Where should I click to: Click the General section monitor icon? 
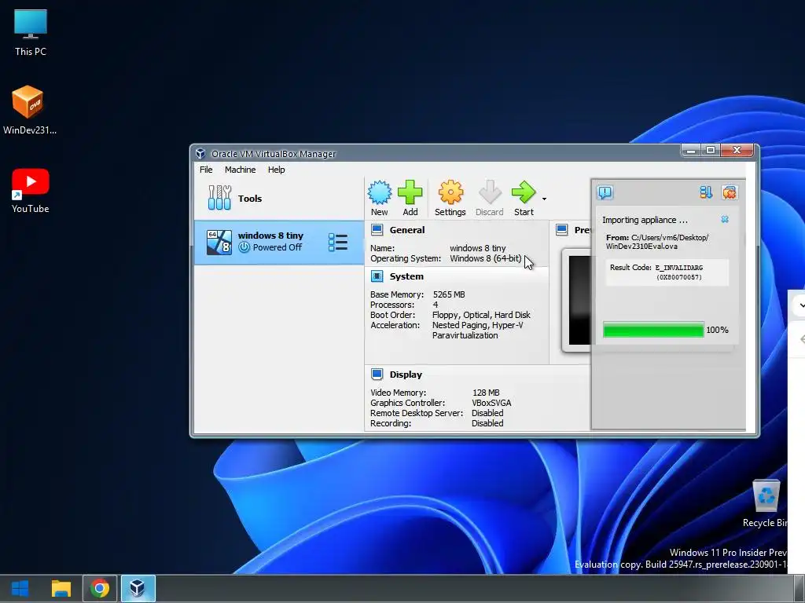pos(377,230)
